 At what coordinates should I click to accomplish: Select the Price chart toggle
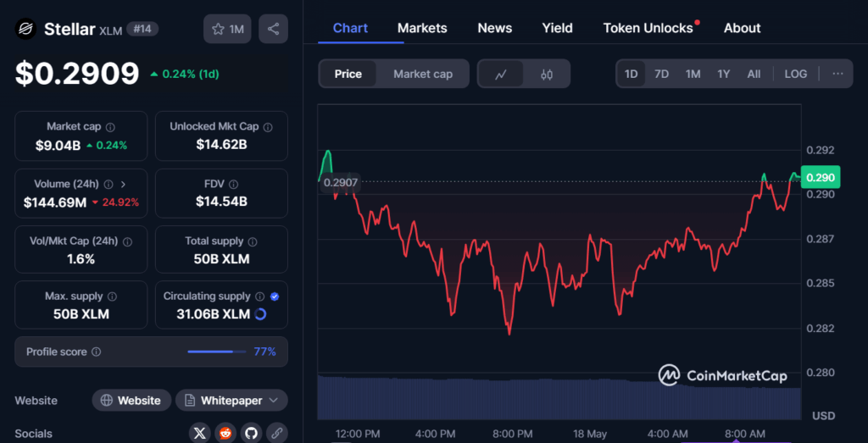[348, 74]
